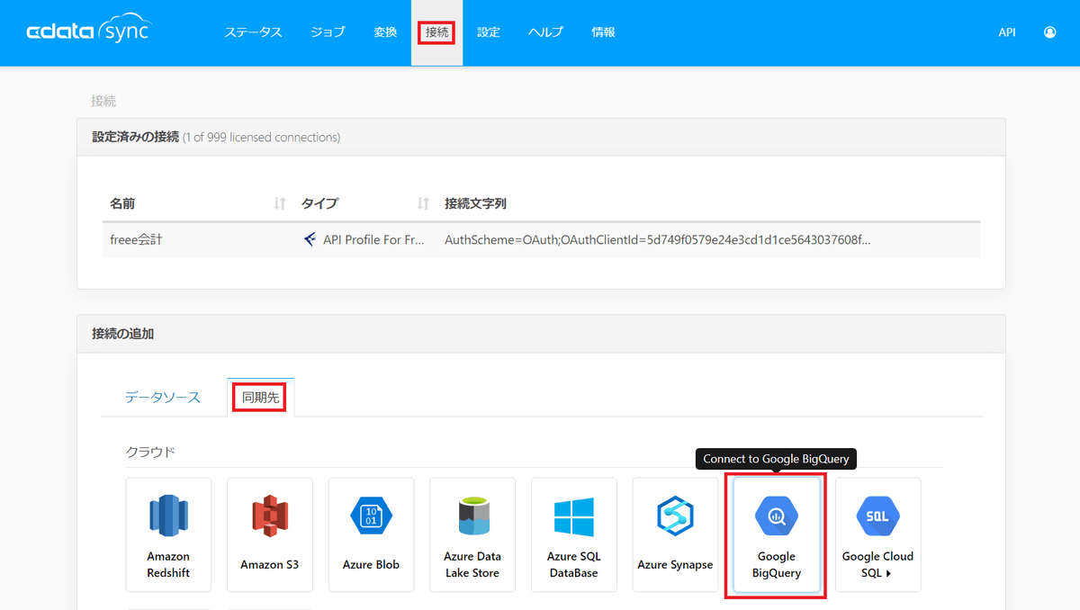
Task: Click the API Profile For Fr... type cell
Action: [364, 240]
